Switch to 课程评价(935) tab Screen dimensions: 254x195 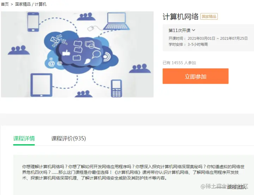[68, 138]
